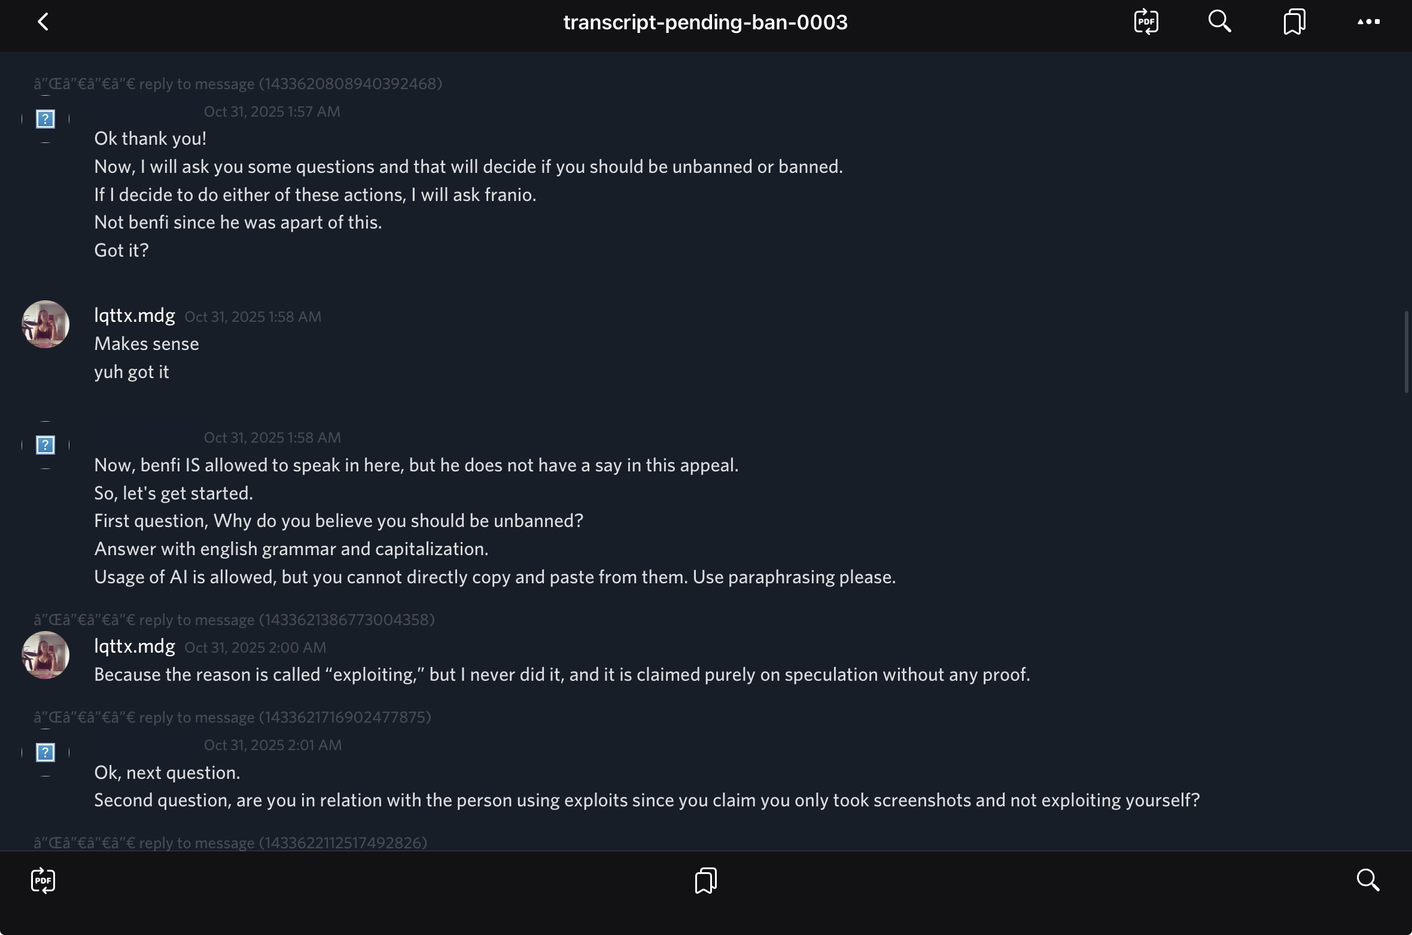Click the missing avatar beside "Ok, next question."
Viewport: 1412px width, 935px height.
point(45,753)
